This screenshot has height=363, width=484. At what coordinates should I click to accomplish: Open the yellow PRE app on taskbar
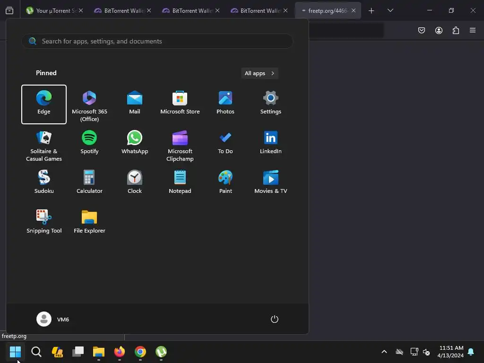tap(57, 352)
